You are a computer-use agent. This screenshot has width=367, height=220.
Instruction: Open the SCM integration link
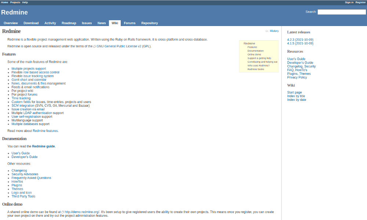23,106
